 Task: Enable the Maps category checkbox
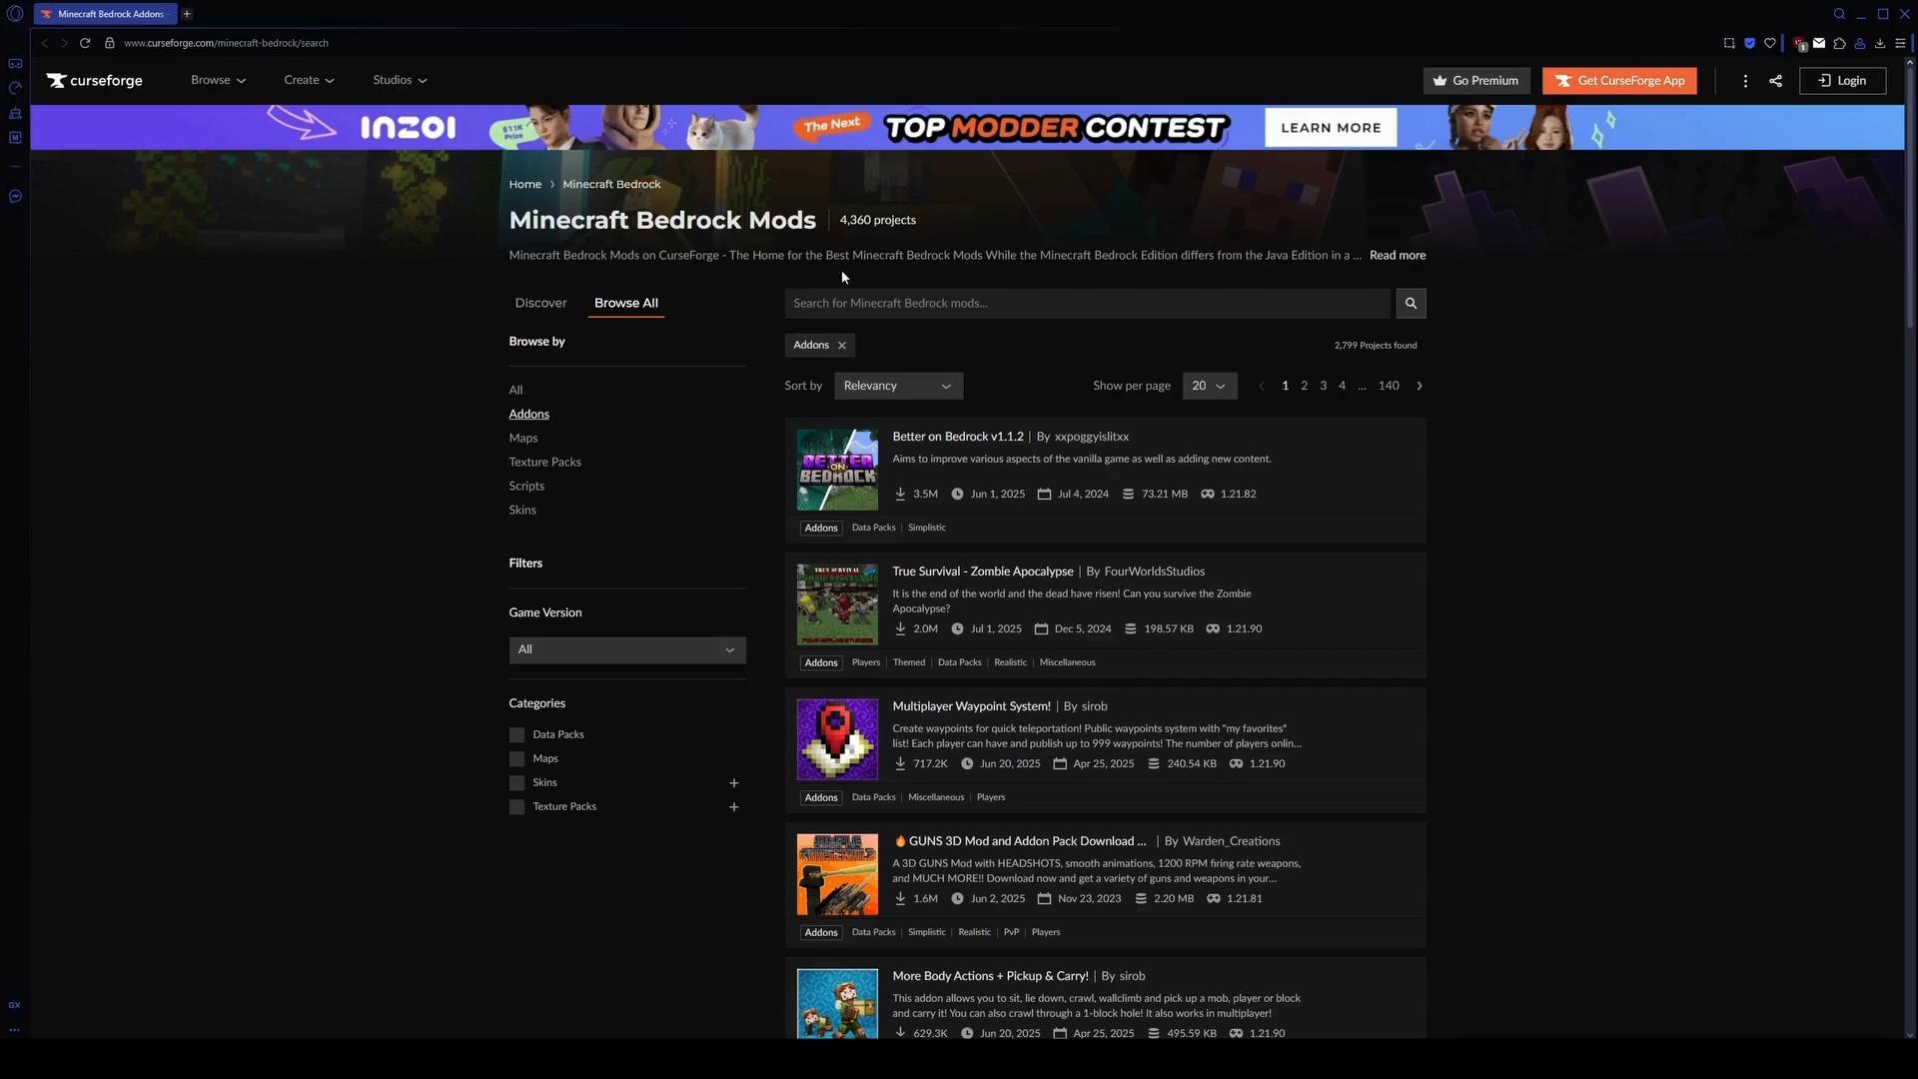pos(516,759)
